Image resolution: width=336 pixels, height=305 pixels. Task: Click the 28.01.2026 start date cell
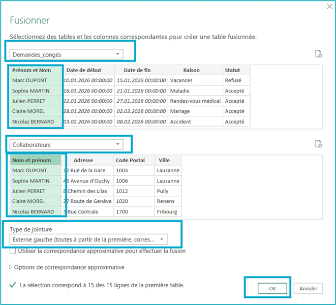pyautogui.click(x=88, y=111)
